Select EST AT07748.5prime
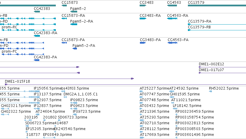The height and width of the screenshot is (139, 246). [x=141, y=103]
